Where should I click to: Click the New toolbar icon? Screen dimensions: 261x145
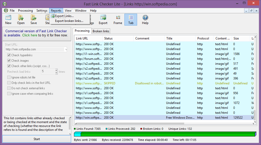[8, 20]
